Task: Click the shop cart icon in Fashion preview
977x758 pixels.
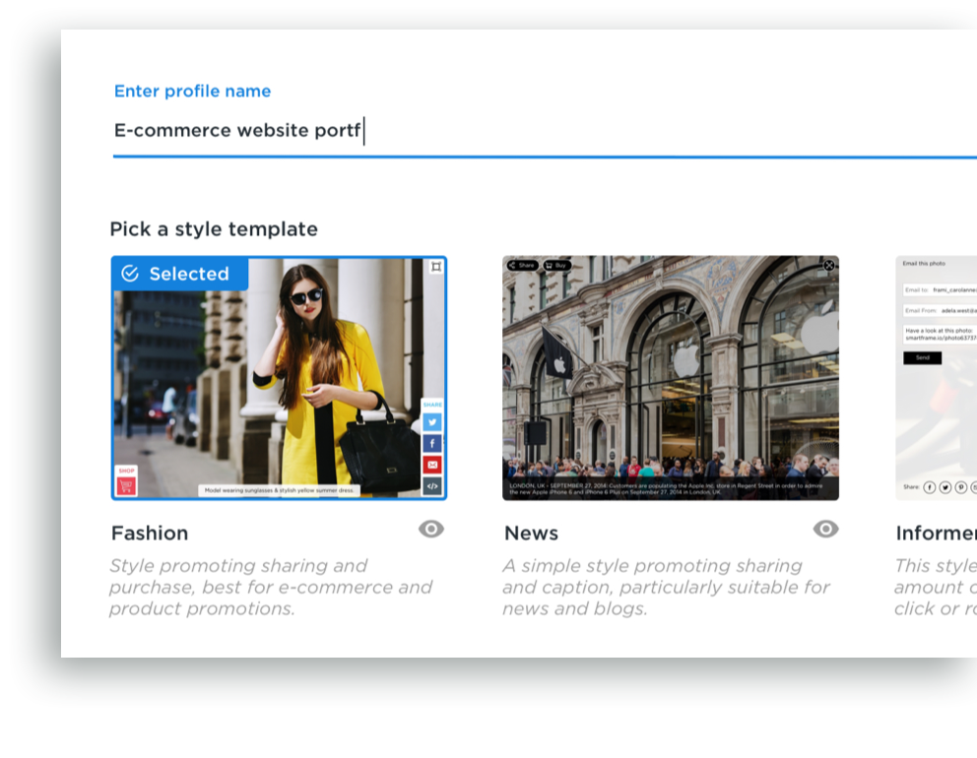Action: (x=126, y=485)
